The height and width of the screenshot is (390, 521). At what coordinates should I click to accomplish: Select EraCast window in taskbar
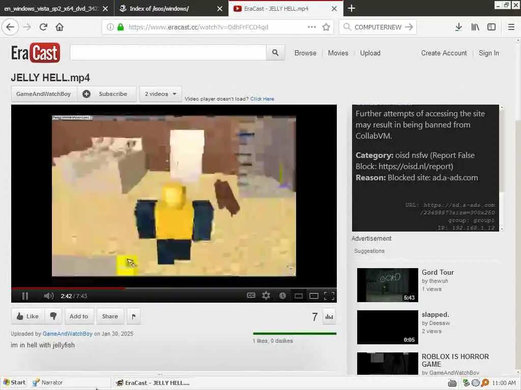tap(153, 383)
